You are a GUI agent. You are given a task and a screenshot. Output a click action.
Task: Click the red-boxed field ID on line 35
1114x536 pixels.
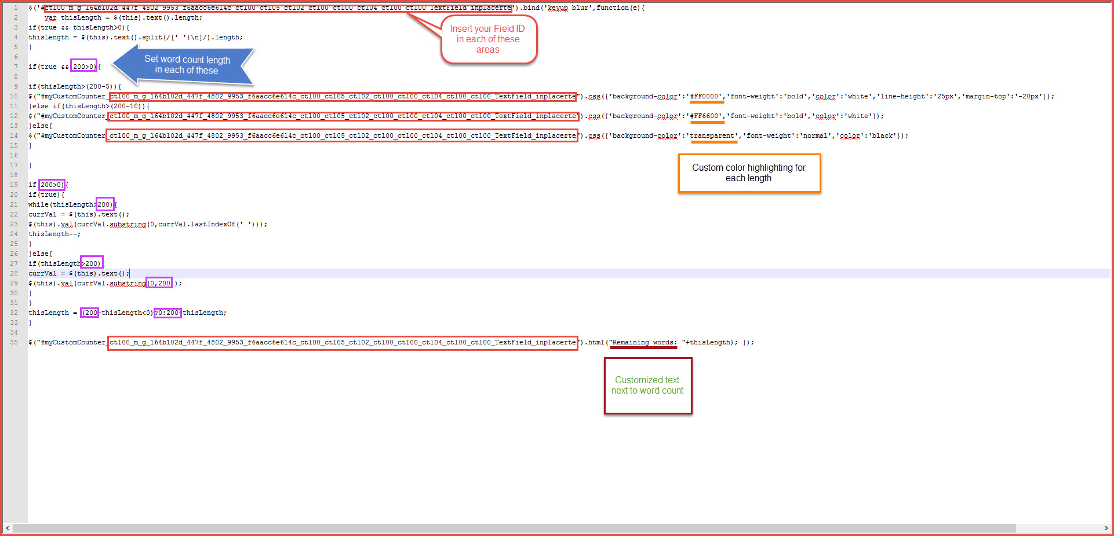(342, 343)
